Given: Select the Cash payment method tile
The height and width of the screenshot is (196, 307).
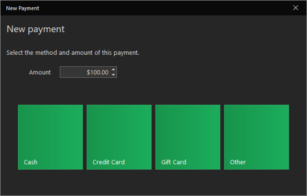Looking at the screenshot, I should pos(50,137).
